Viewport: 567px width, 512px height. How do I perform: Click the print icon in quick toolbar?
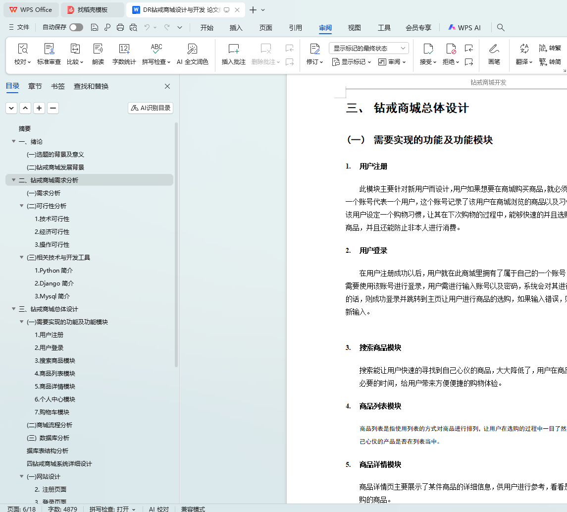point(120,27)
